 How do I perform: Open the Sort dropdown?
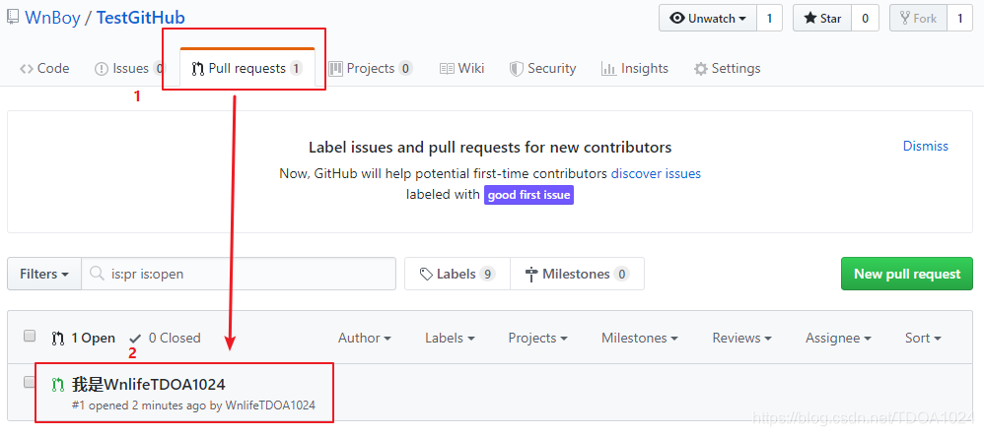click(923, 339)
